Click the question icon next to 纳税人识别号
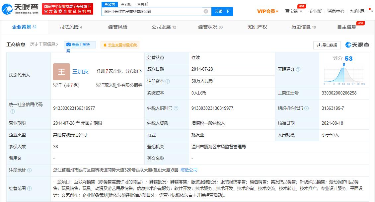 (x=176, y=108)
